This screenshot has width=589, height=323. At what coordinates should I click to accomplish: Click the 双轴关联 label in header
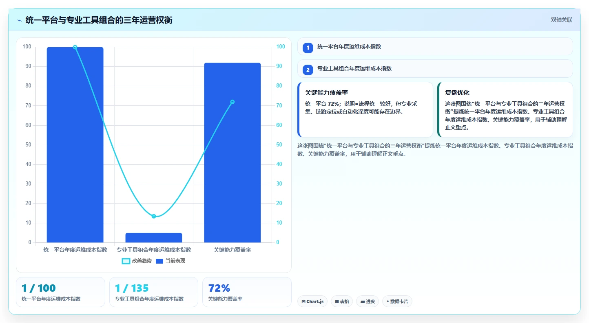click(x=562, y=20)
